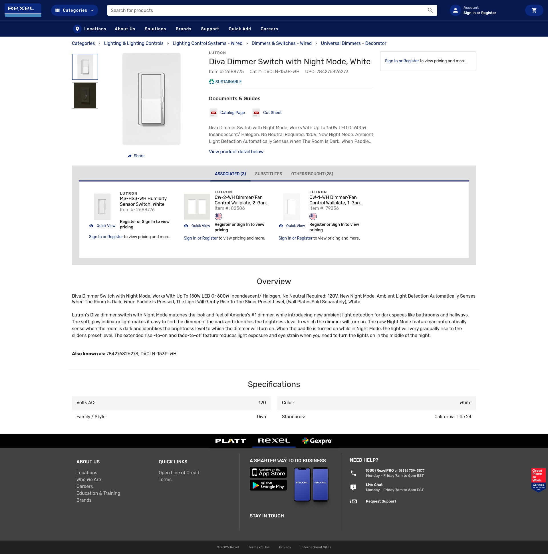Open CW-2-WH 2-Gang Wallplate title

pyautogui.click(x=241, y=200)
